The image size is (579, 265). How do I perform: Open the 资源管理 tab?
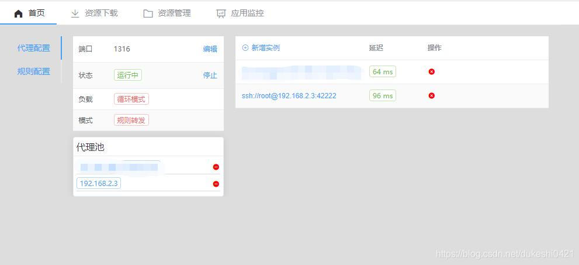tap(167, 13)
